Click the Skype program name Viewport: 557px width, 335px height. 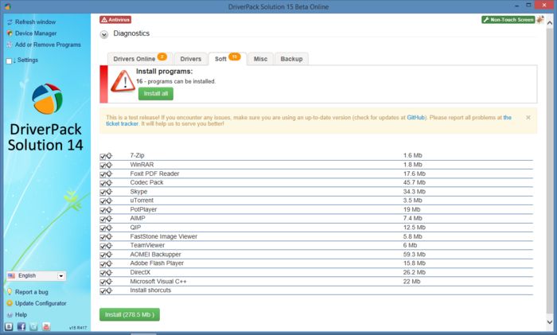138,192
